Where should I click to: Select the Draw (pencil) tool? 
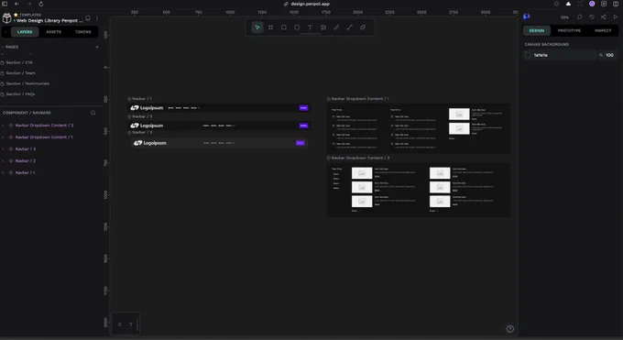coord(336,27)
